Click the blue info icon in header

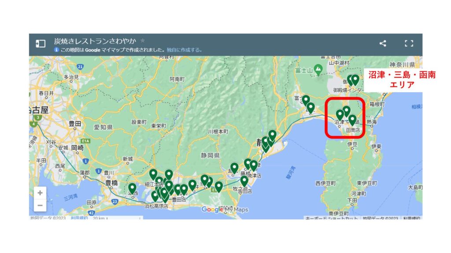[x=56, y=50]
